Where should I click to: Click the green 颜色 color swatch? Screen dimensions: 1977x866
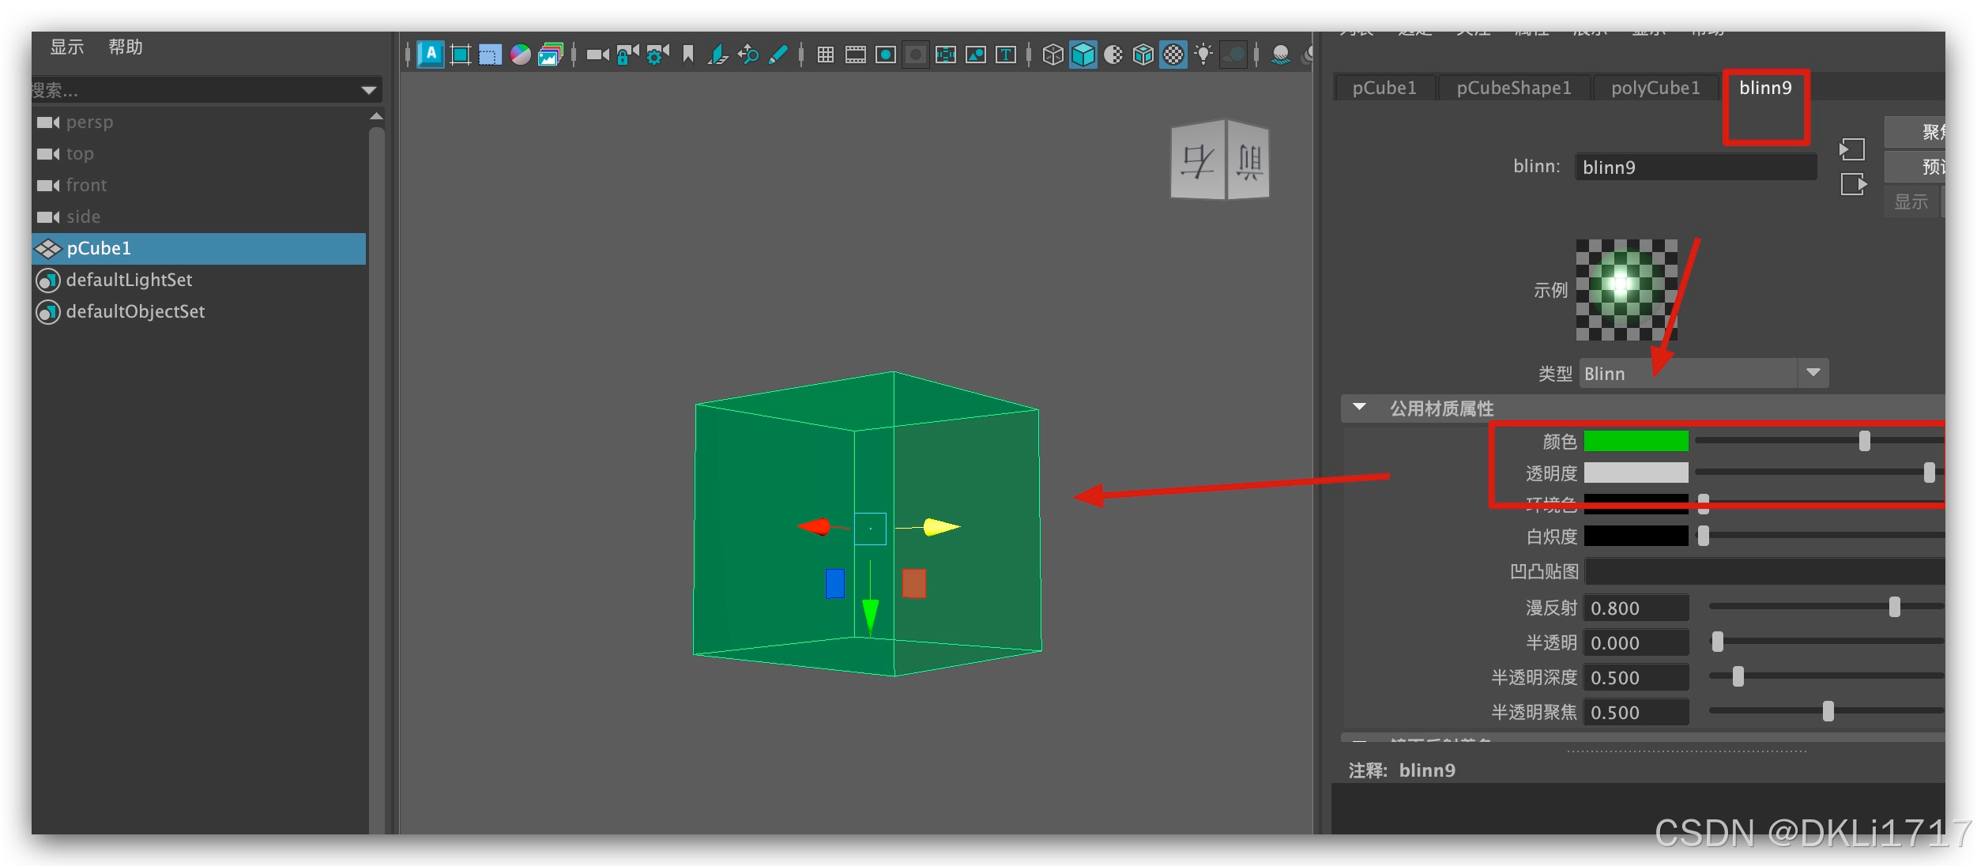coord(1636,441)
